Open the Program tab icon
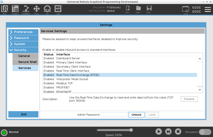213x137 pixels. point(15,9)
